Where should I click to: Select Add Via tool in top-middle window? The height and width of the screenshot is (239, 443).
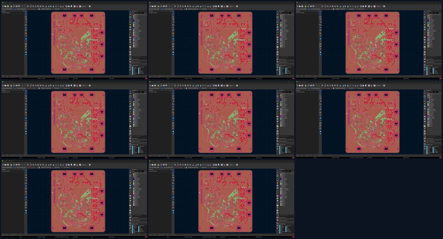(x=277, y=24)
